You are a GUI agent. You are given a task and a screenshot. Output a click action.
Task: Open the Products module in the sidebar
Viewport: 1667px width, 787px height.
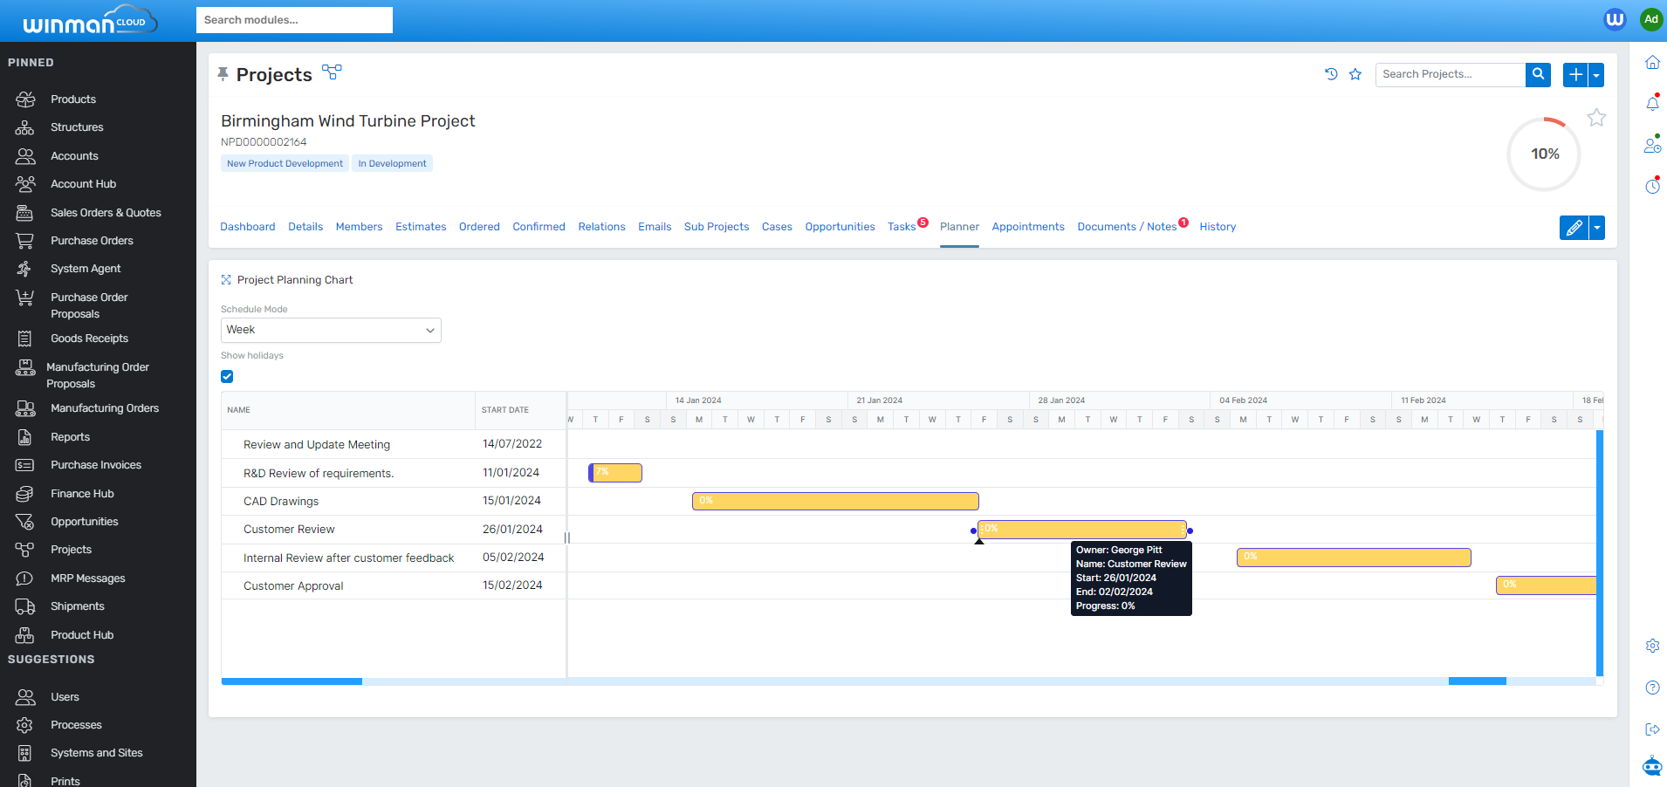coord(72,99)
